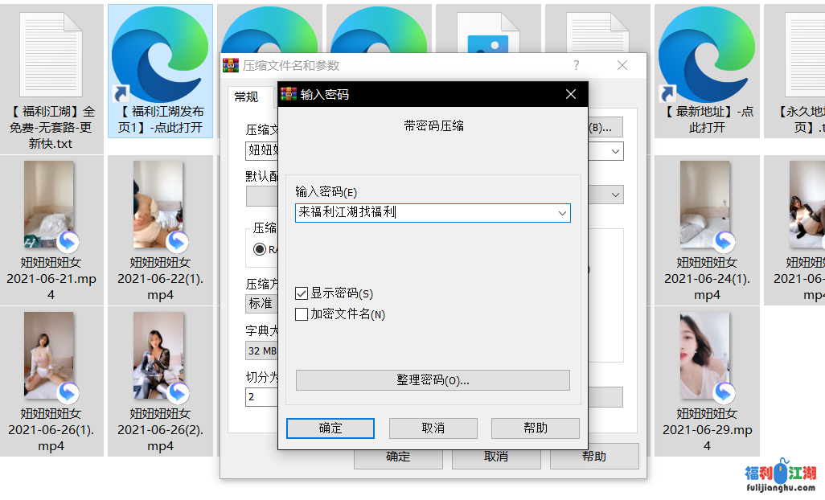Enable the 加密文件名 checkbox
The height and width of the screenshot is (500, 825).
[x=302, y=314]
